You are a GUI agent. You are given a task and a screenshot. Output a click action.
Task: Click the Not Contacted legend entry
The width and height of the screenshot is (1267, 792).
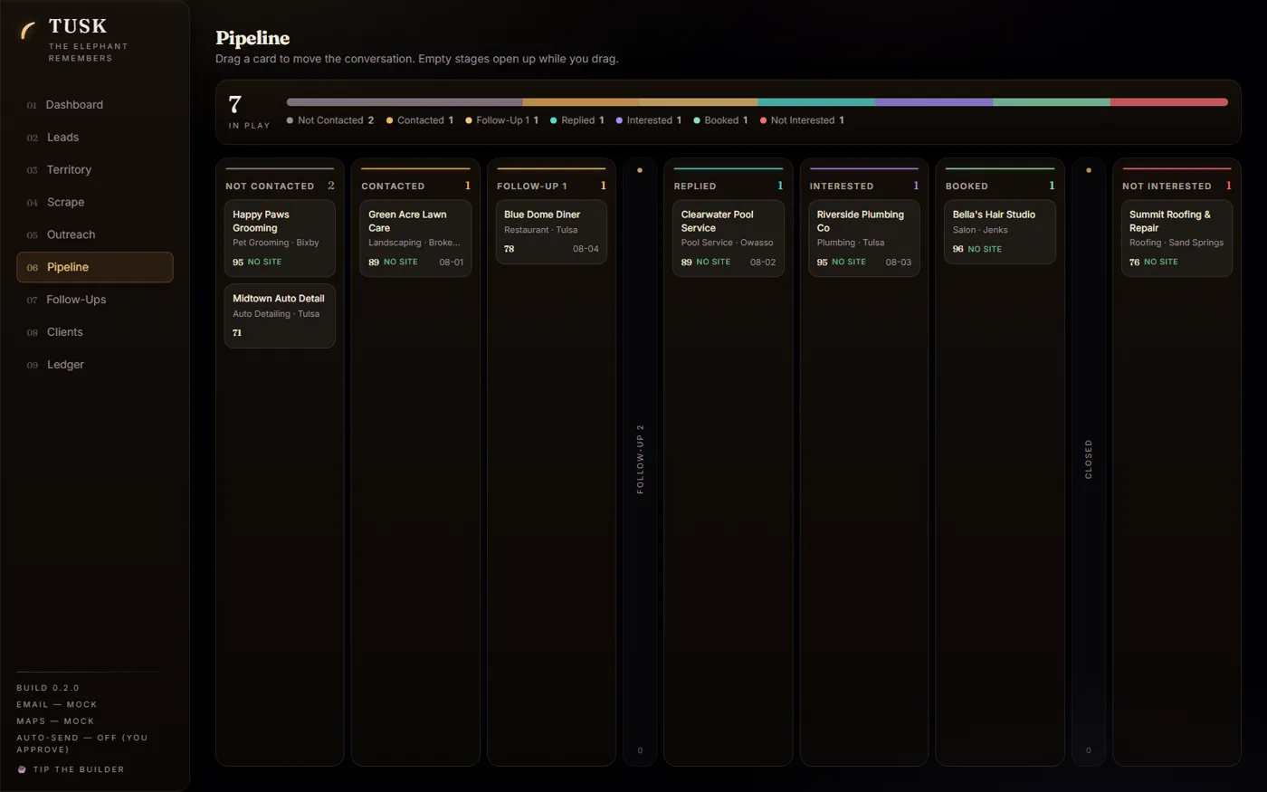330,120
